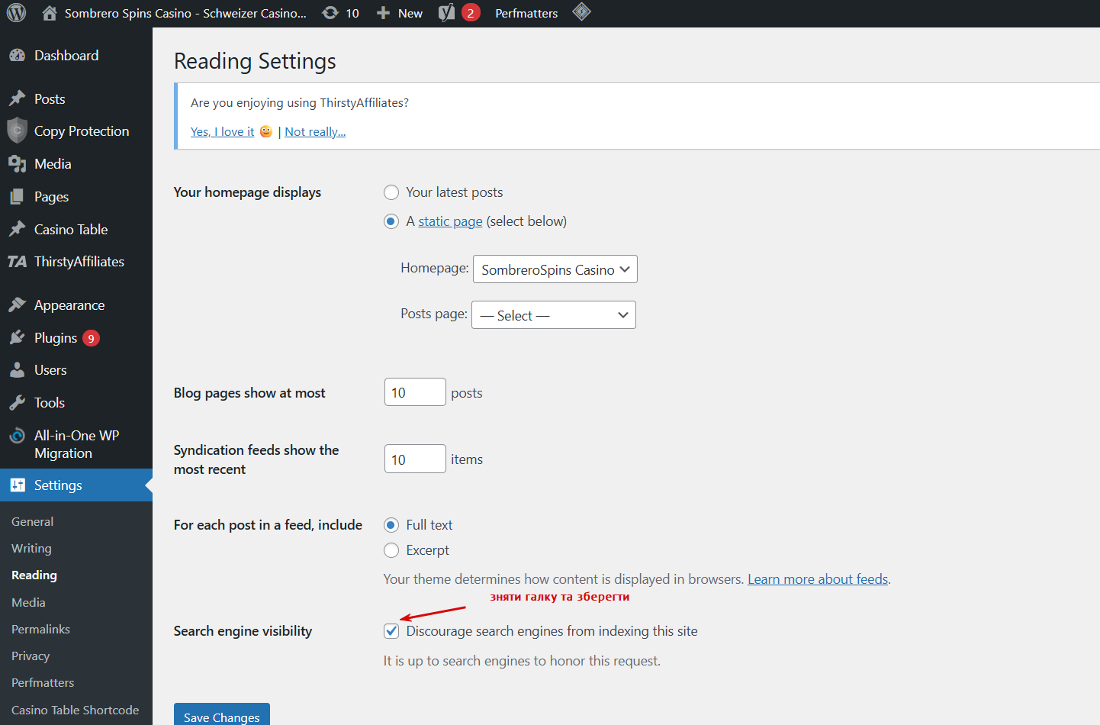The width and height of the screenshot is (1100, 725).
Task: Select Your latest posts radio button
Action: (391, 192)
